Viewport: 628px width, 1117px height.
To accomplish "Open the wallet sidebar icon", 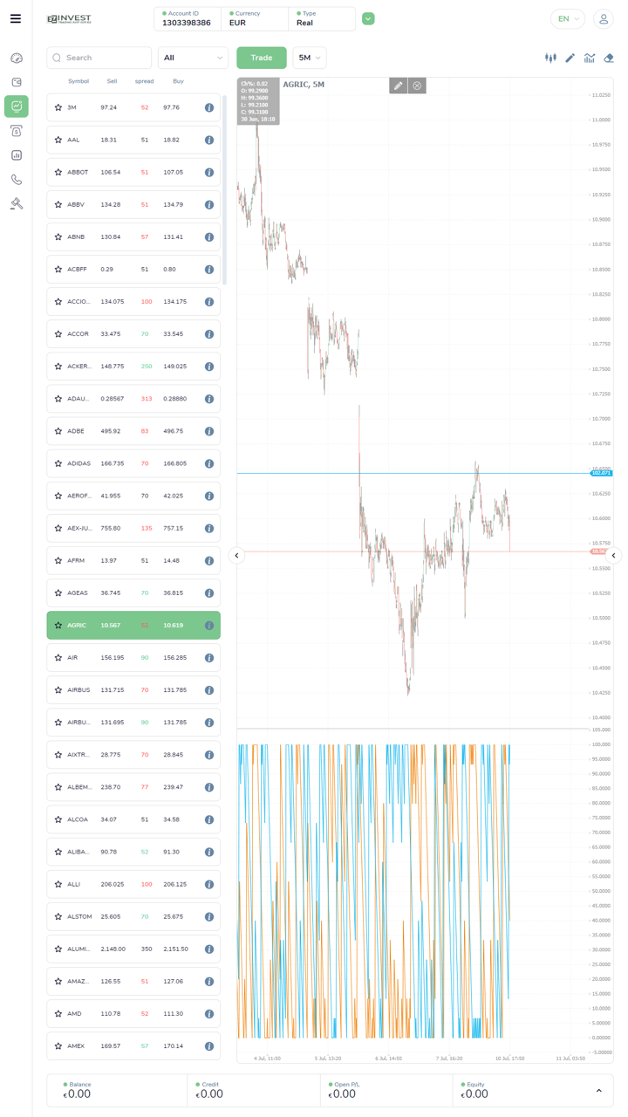I will pyautogui.click(x=16, y=82).
